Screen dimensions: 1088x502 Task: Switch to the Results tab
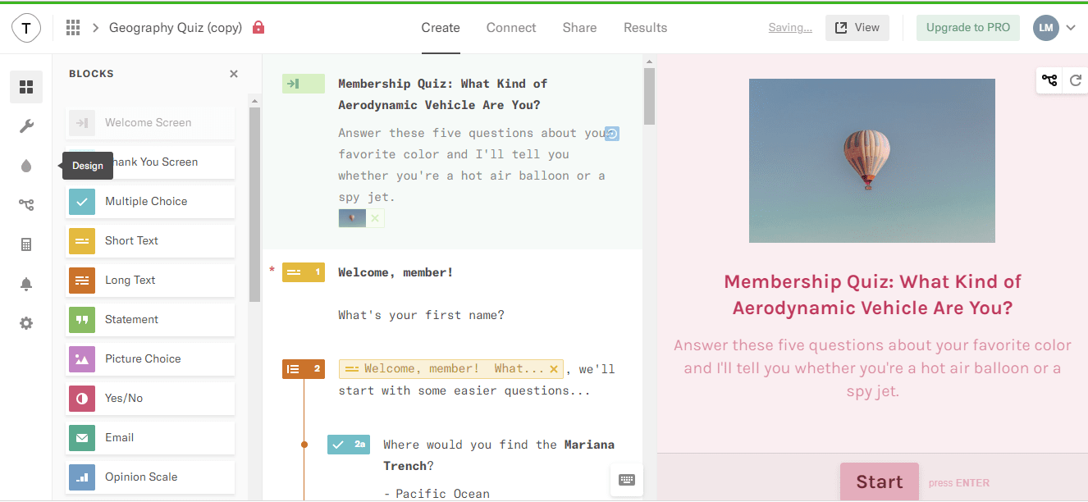tap(646, 28)
